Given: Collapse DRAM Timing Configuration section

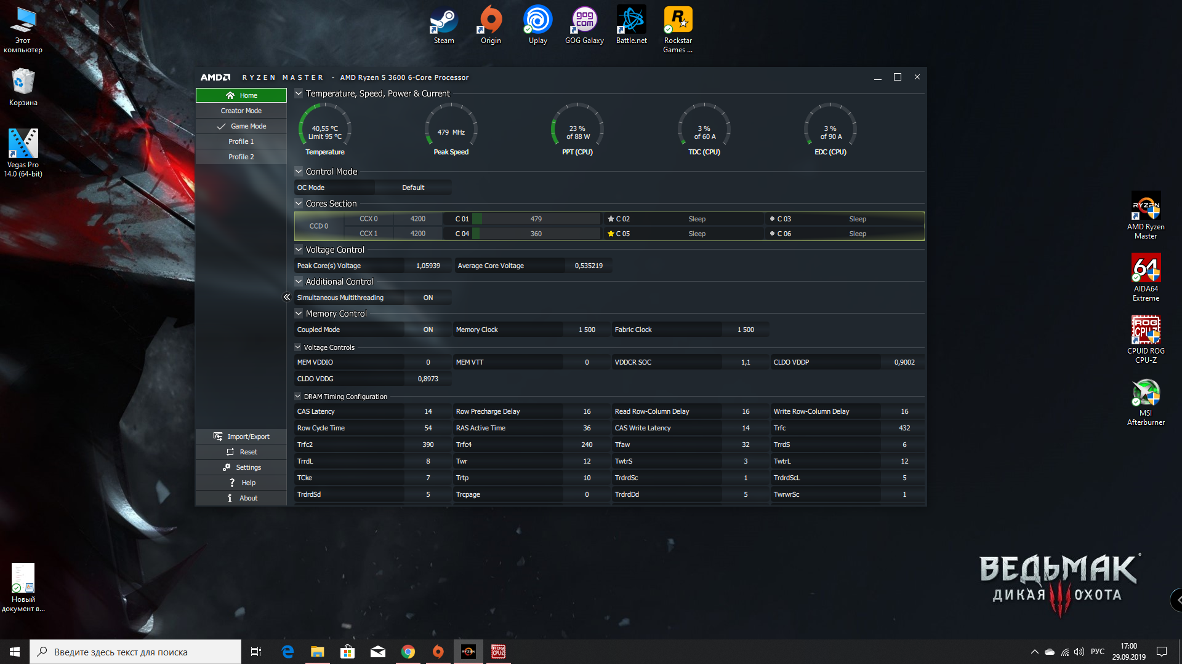Looking at the screenshot, I should [298, 397].
